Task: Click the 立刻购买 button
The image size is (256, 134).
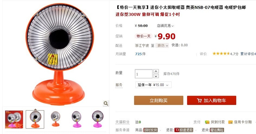Action: [x=159, y=100]
